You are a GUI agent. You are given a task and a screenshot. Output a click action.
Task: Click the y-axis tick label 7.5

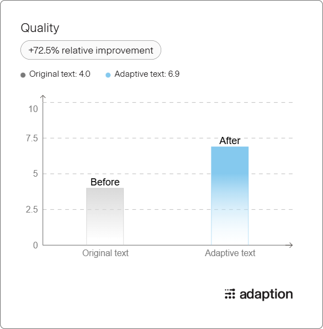tap(32, 139)
